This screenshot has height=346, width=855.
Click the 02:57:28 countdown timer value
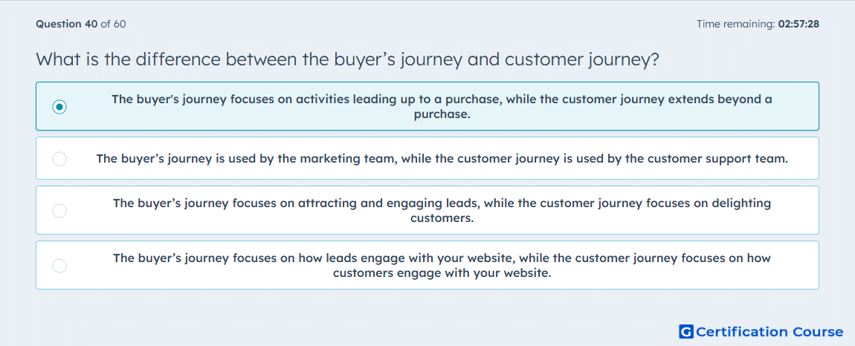[x=798, y=24]
